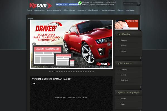Click the arrow bullet beside Guiabook
The width and height of the screenshot is (167, 111).
click(118, 69)
